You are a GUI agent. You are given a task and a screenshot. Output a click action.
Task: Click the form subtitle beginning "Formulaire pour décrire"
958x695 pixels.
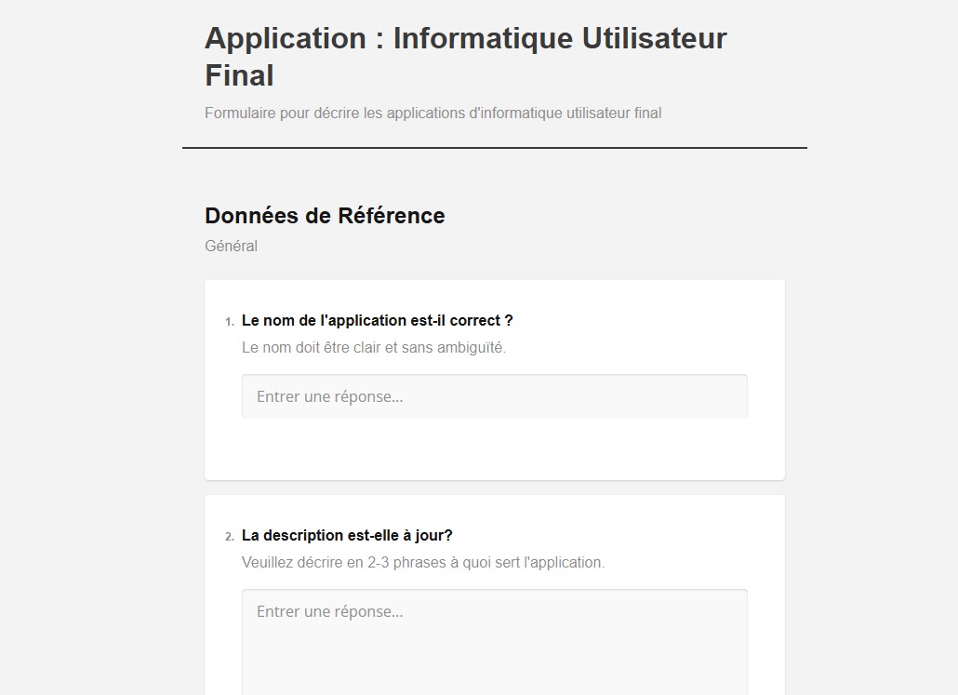[432, 114]
